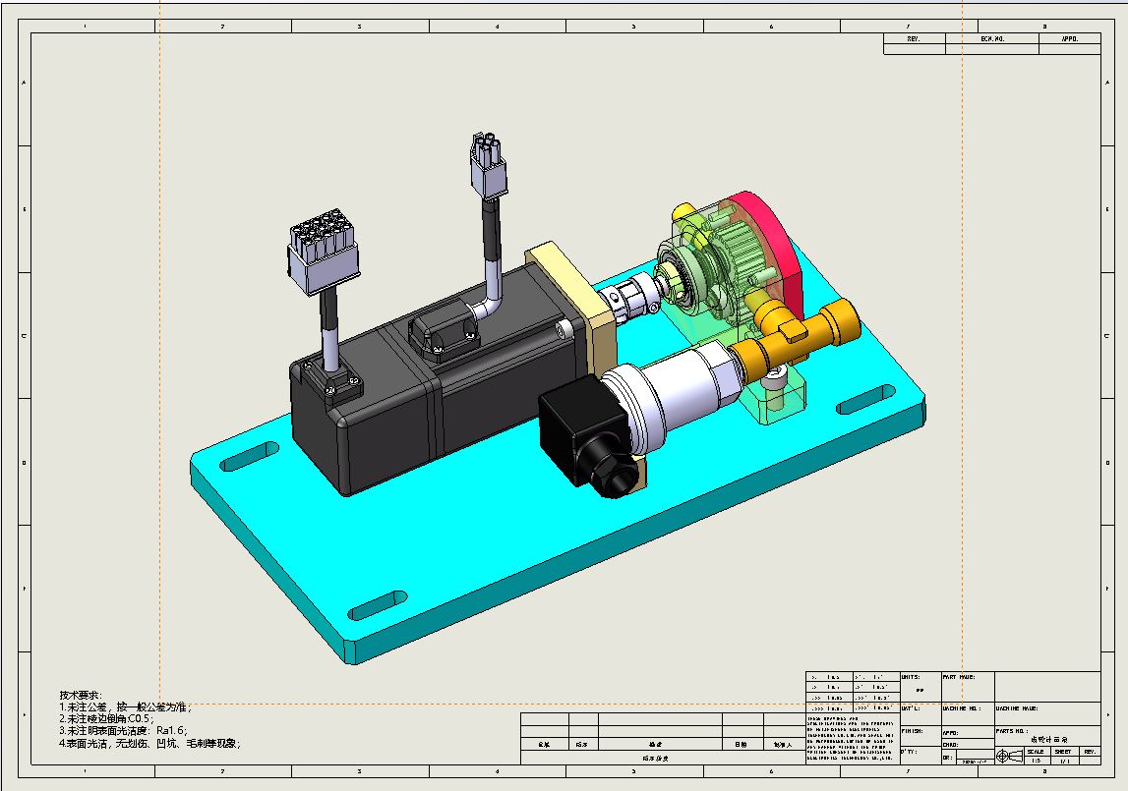1128x791 pixels.
Task: Click the elongated slot at the plate's left corner
Action: click(x=249, y=457)
